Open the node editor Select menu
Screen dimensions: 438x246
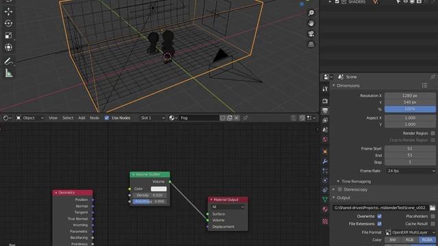pyautogui.click(x=68, y=118)
